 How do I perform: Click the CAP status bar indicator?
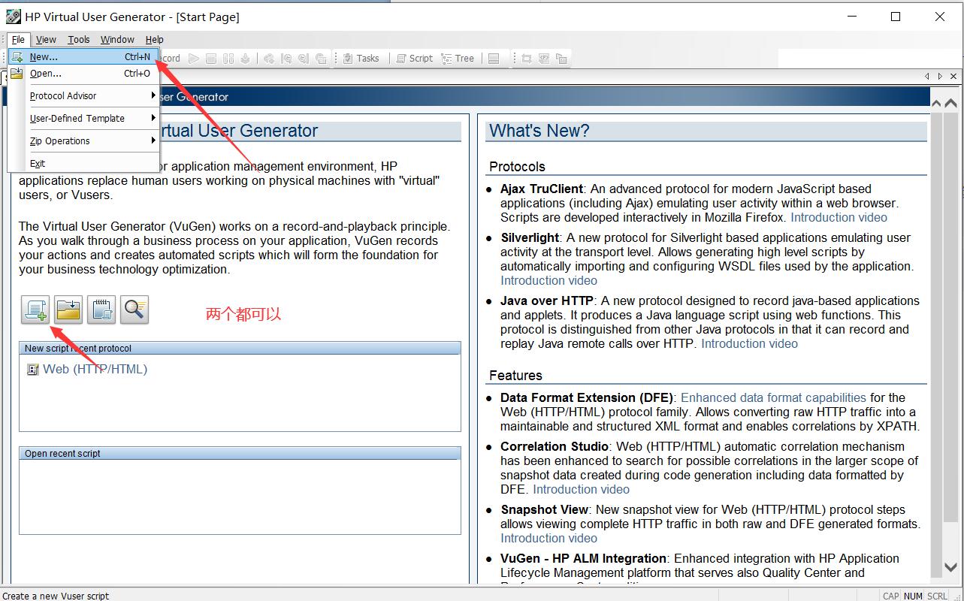tap(890, 596)
